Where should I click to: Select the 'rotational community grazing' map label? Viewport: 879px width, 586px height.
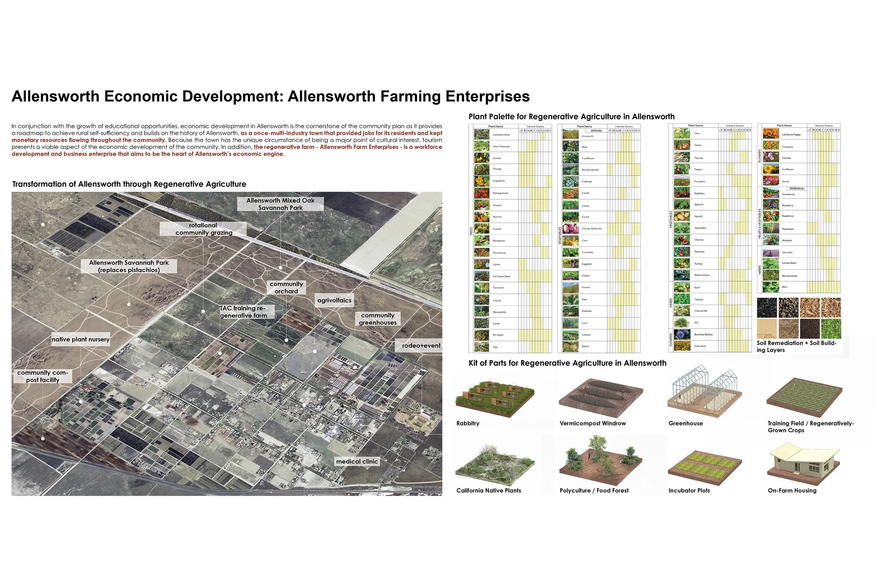(x=203, y=229)
